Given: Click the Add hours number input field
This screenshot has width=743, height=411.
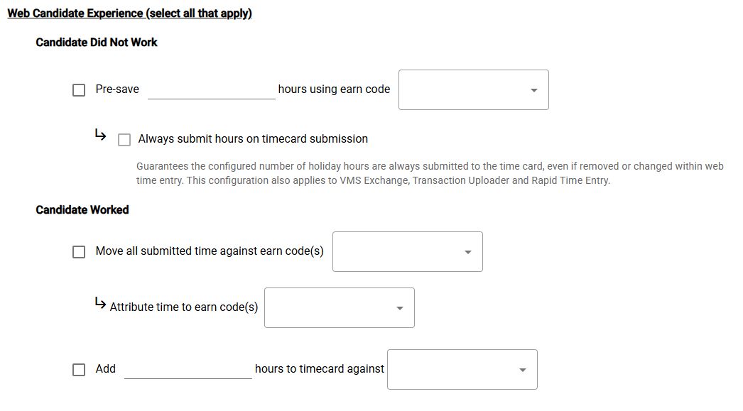Looking at the screenshot, I should click(x=188, y=370).
